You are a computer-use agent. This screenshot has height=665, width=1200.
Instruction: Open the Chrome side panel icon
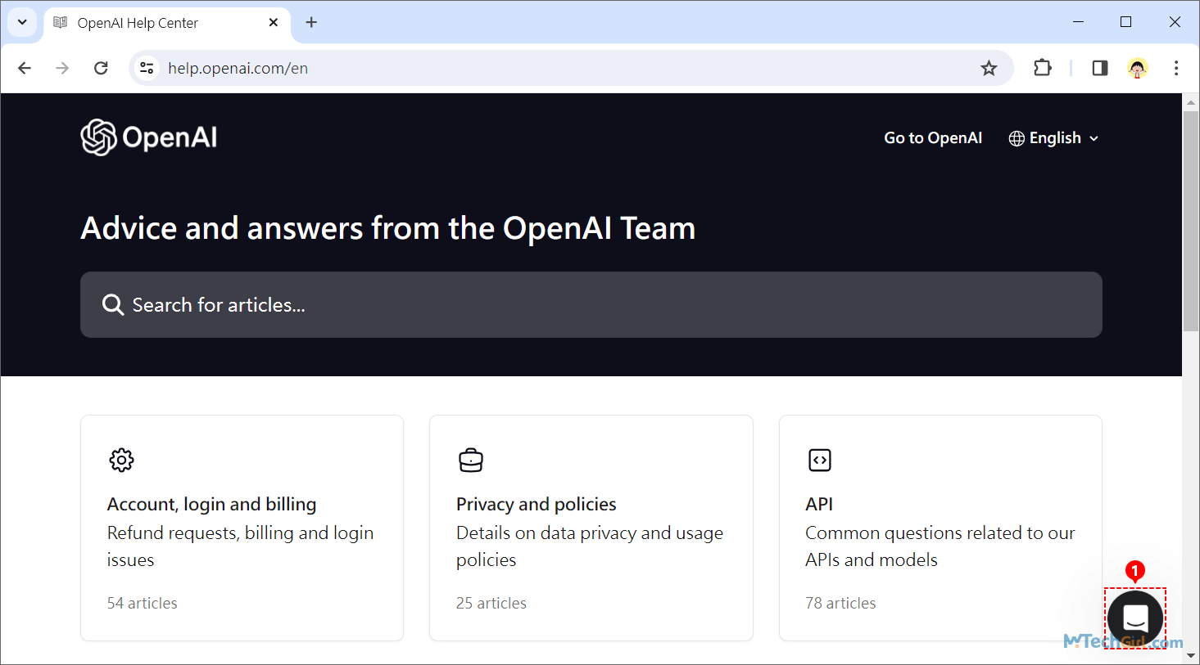coord(1100,68)
